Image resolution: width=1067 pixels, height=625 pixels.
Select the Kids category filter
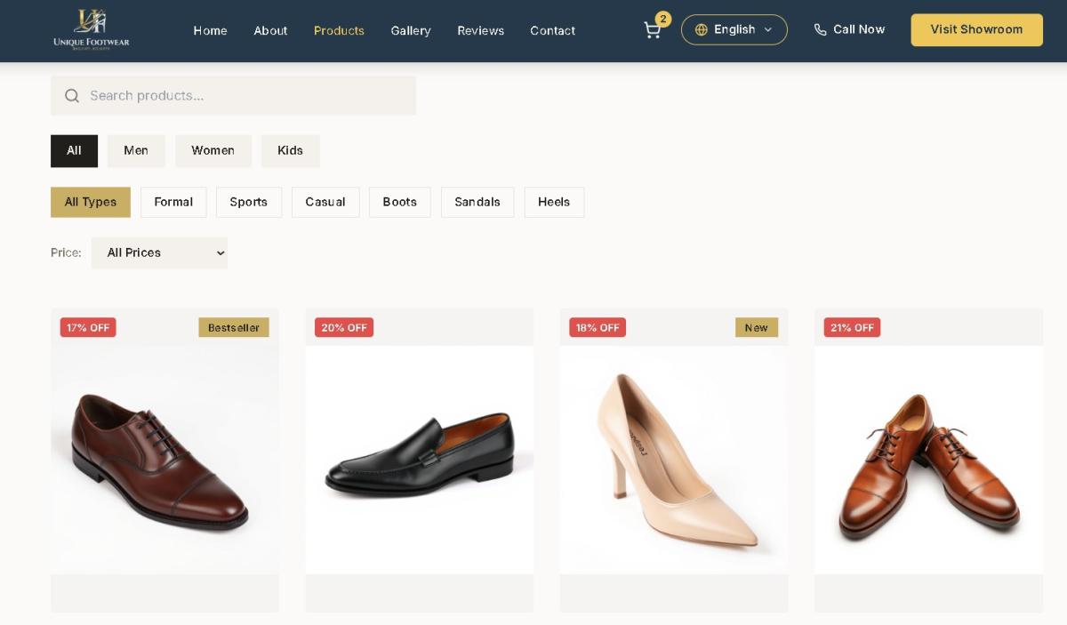pyautogui.click(x=290, y=151)
